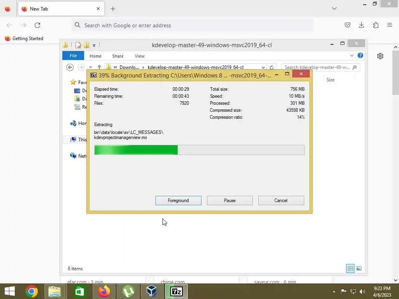Open uTorrent from taskbar
The width and height of the screenshot is (399, 299).
point(128,291)
